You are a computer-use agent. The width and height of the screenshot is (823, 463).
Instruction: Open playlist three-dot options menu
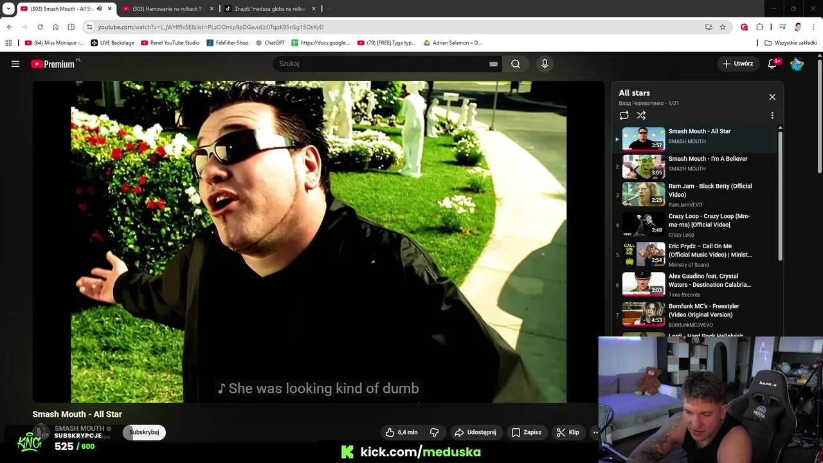point(772,116)
